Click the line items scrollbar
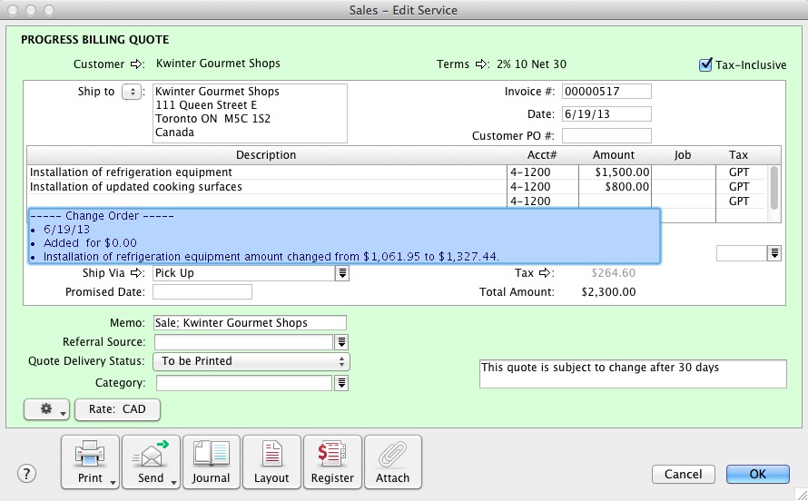This screenshot has width=808, height=501. (x=774, y=187)
